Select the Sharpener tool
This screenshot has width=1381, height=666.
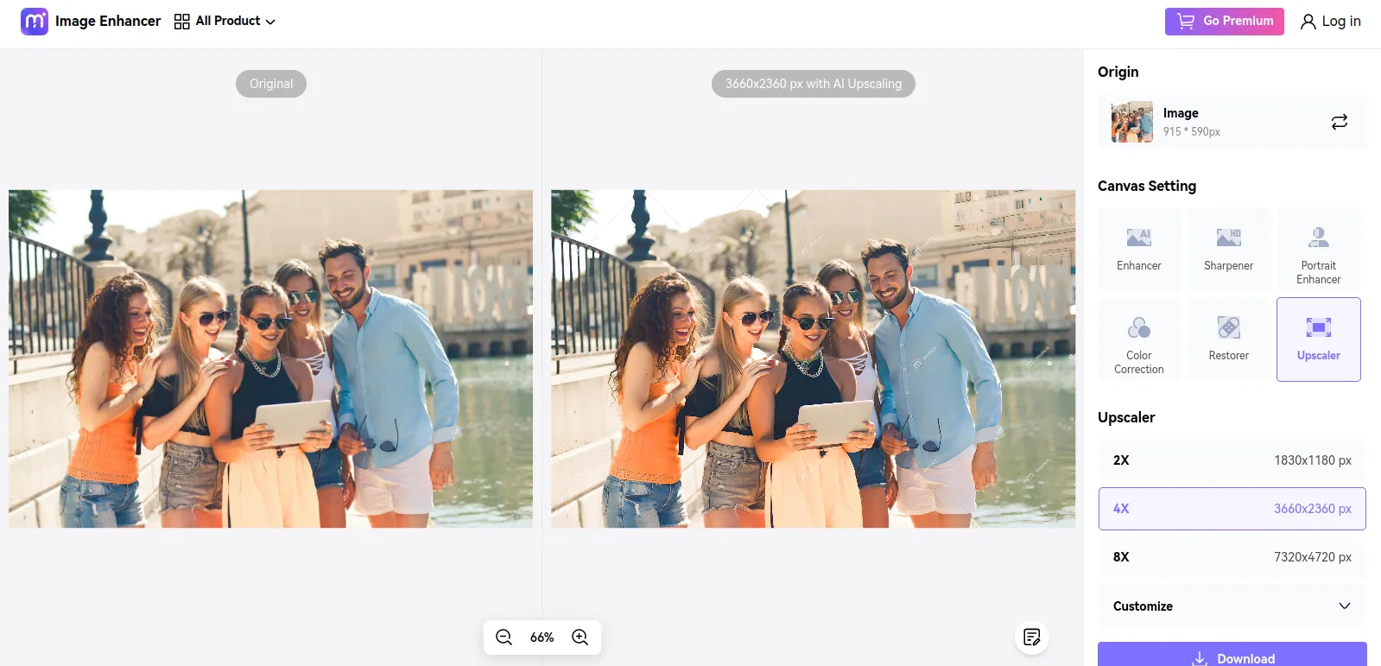pyautogui.click(x=1229, y=249)
